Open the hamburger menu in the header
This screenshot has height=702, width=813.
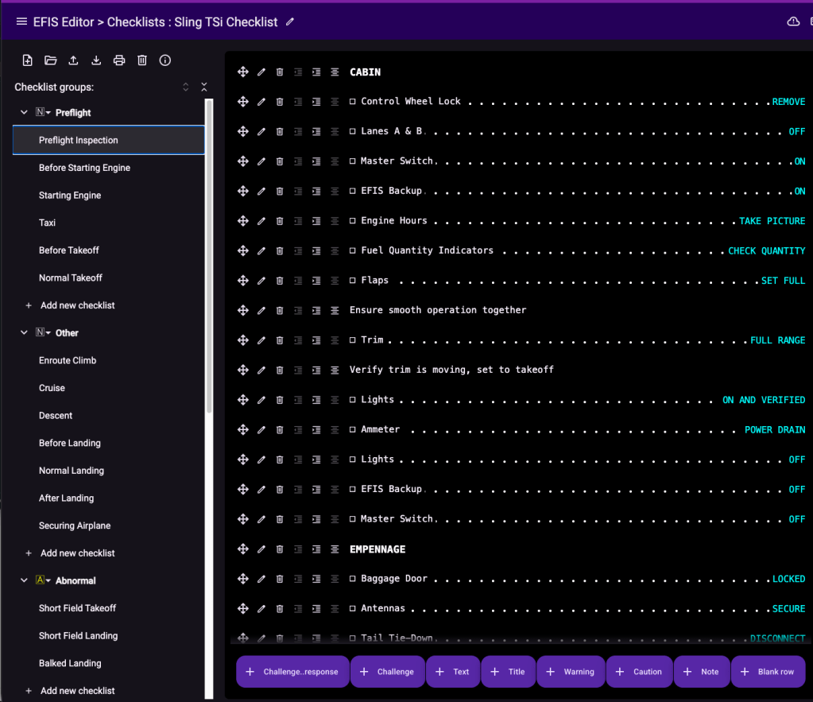coord(21,21)
